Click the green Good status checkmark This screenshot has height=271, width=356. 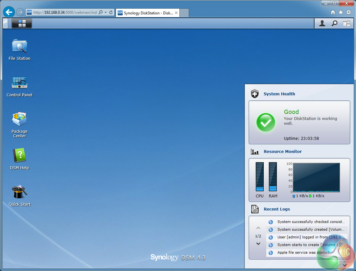(266, 123)
